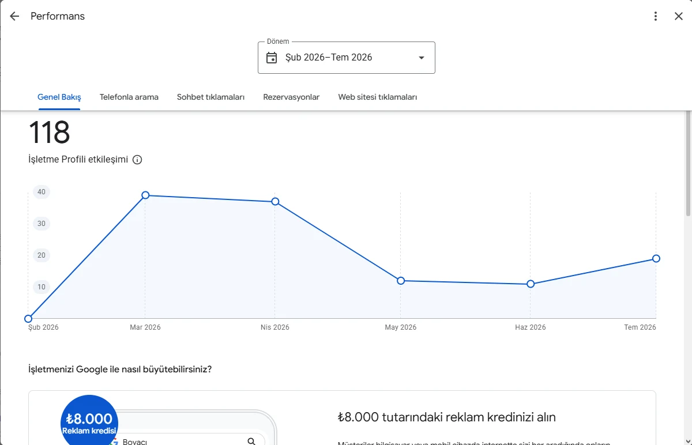This screenshot has height=445, width=692.
Task: Select the Haz 2026 data point on chart
Action: coord(531,284)
